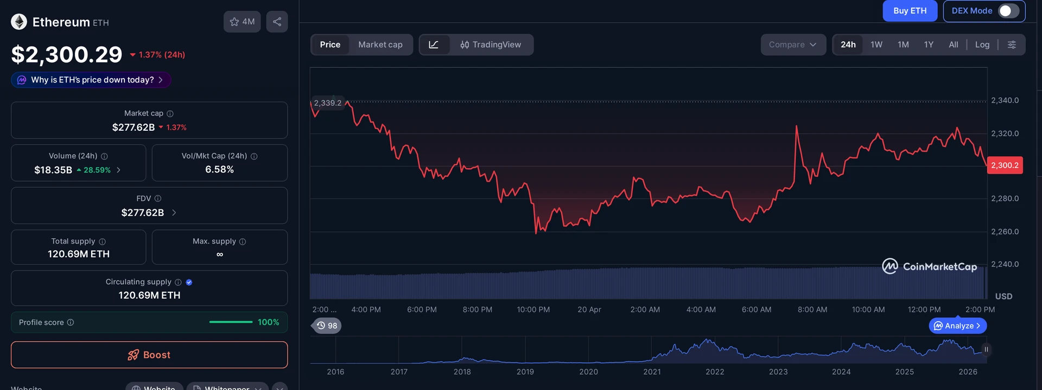Open the Compare dropdown
The height and width of the screenshot is (390, 1042).
click(x=793, y=44)
